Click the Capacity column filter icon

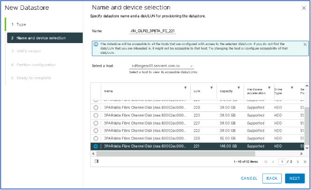pyautogui.click(x=238, y=88)
